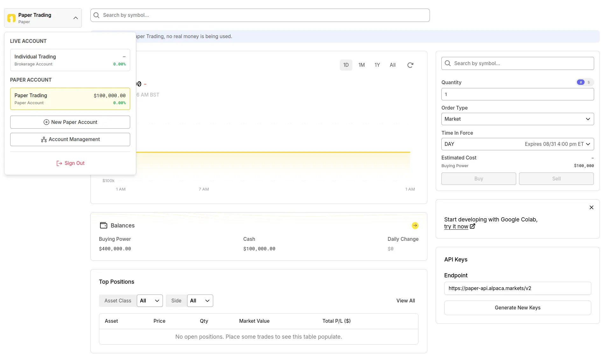Viewport: 611px width, 359px height.
Task: Open the Asset Class All dropdown
Action: 150,301
